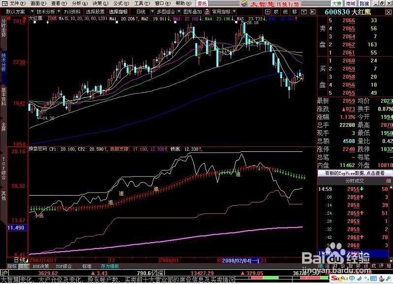
Task: Open the 查看 menu
Action: pyautogui.click(x=59, y=3)
